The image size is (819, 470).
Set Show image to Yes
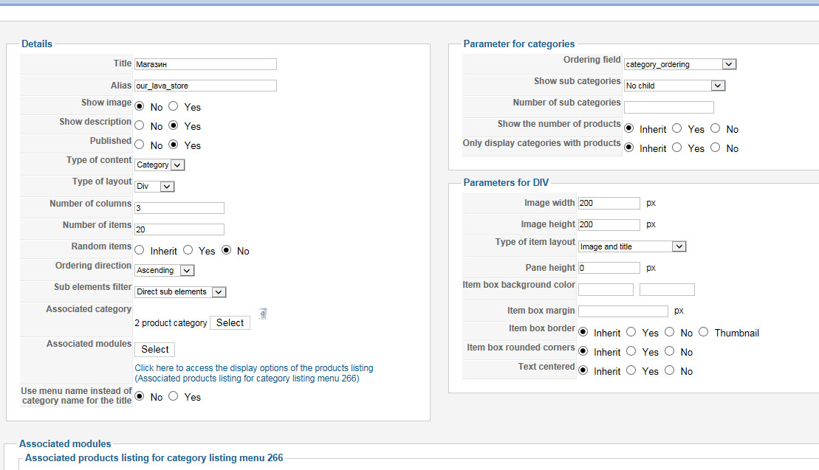pos(174,107)
